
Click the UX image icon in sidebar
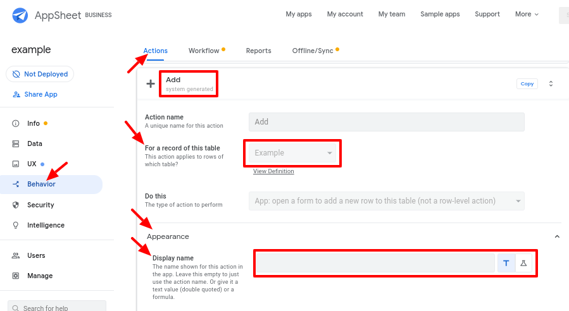point(16,164)
